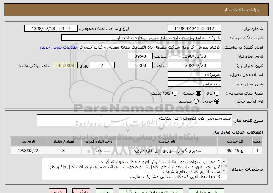Screen dimensions: 273x193
Task: Click the مشاهده مدارک پیوستی (0) button
Action: pyautogui.click(x=151, y=191)
